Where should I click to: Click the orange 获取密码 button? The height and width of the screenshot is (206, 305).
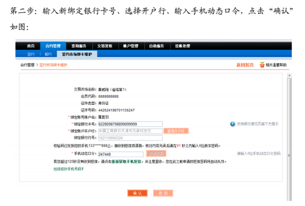pyautogui.click(x=156, y=154)
